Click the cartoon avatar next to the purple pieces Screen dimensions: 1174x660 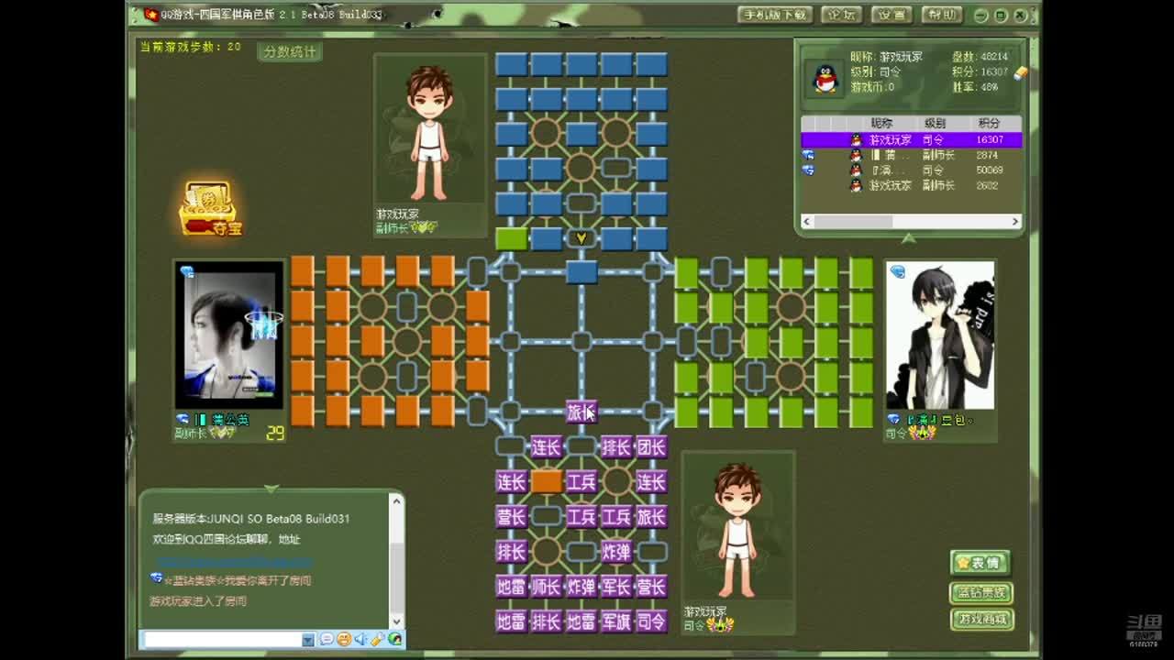point(737,529)
